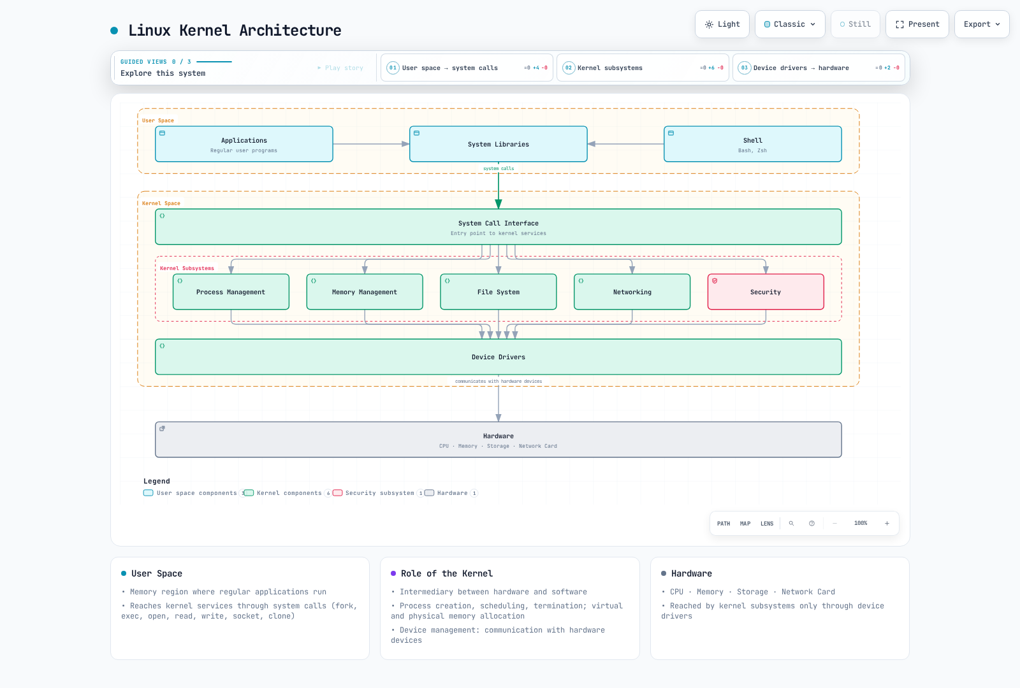The image size is (1020, 688).
Task: Click the Present button
Action: click(917, 24)
